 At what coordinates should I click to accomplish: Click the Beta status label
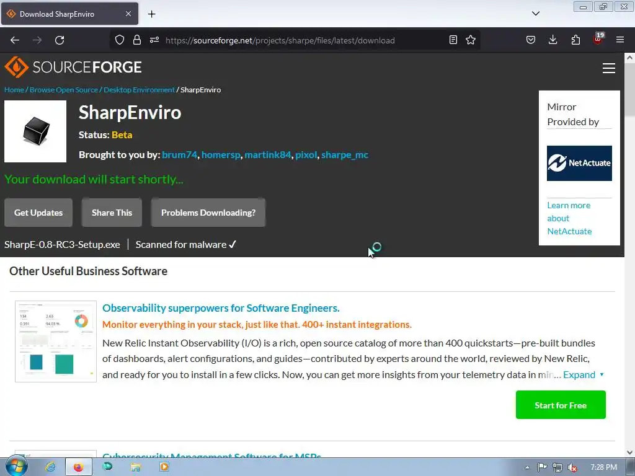pos(122,134)
